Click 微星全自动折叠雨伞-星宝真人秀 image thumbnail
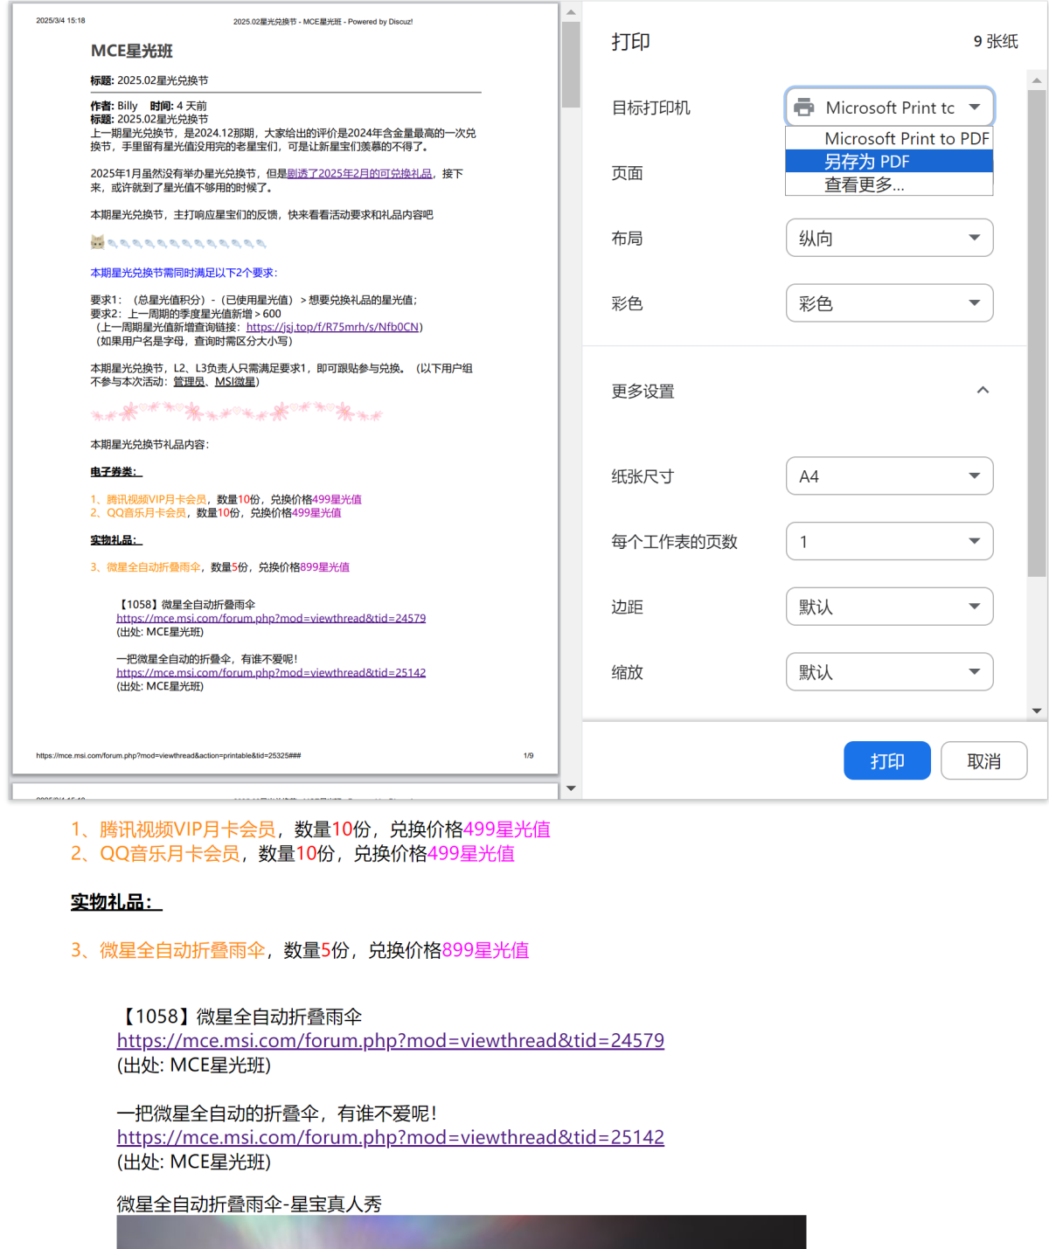 click(x=461, y=1232)
